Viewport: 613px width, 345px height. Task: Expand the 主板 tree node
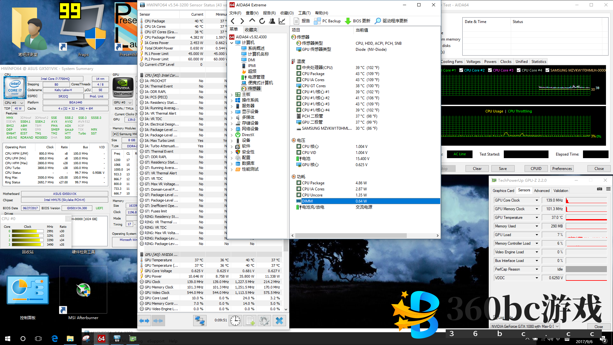click(232, 95)
